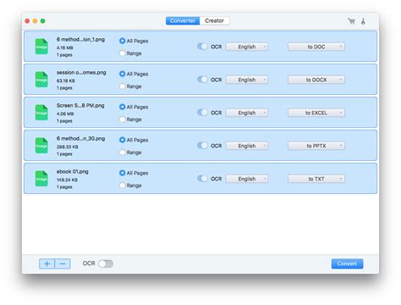
Task: Select file name Screen S...8 PM.png
Action: click(x=80, y=106)
